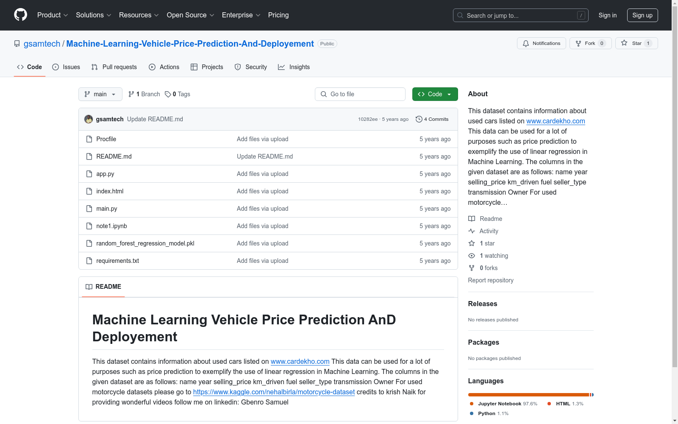This screenshot has width=678, height=424.
Task: Click the gsamtech avatar image
Action: pyautogui.click(x=89, y=119)
